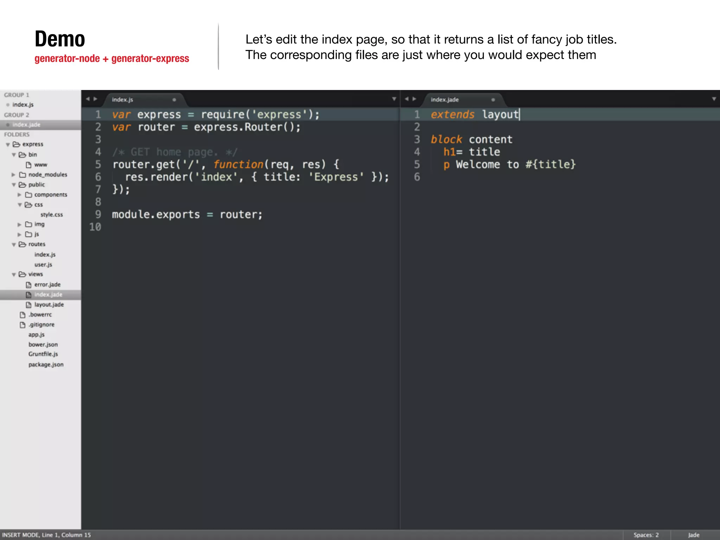This screenshot has height=540, width=720.
Task: Open the Spaces: 2 indentation setting
Action: 646,535
